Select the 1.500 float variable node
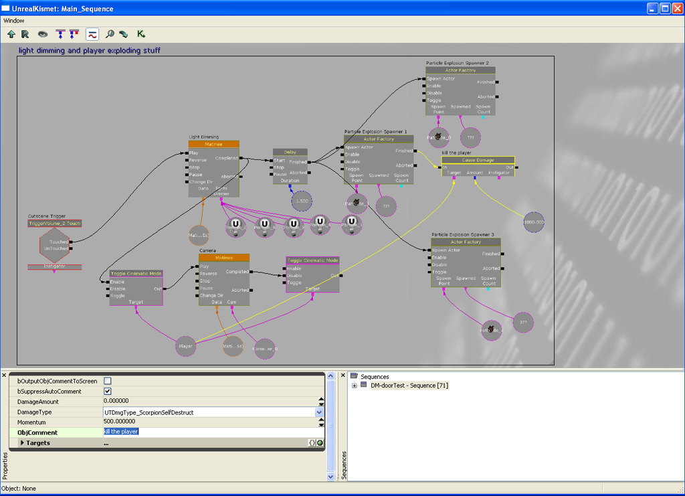The width and height of the screenshot is (685, 496). click(x=302, y=201)
